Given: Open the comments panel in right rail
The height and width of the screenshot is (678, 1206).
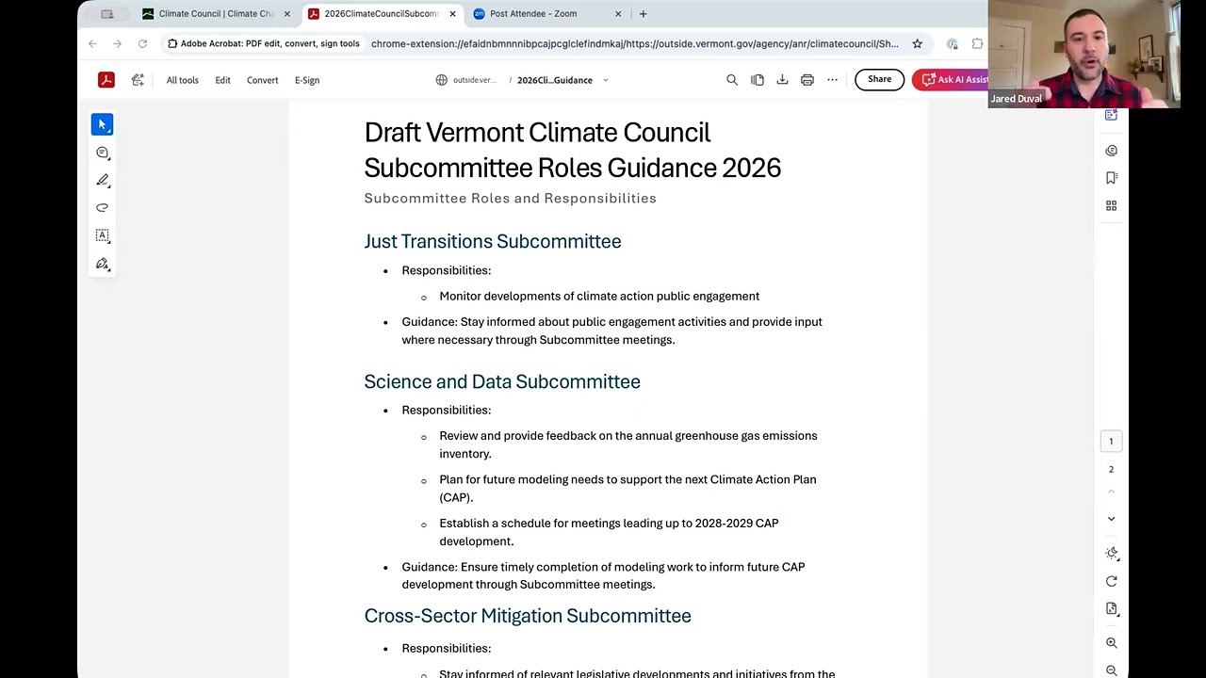Looking at the screenshot, I should (x=1111, y=151).
